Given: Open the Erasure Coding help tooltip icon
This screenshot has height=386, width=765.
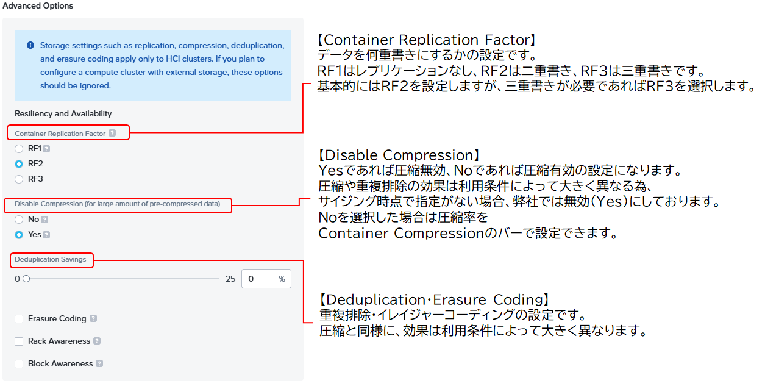Looking at the screenshot, I should (93, 318).
